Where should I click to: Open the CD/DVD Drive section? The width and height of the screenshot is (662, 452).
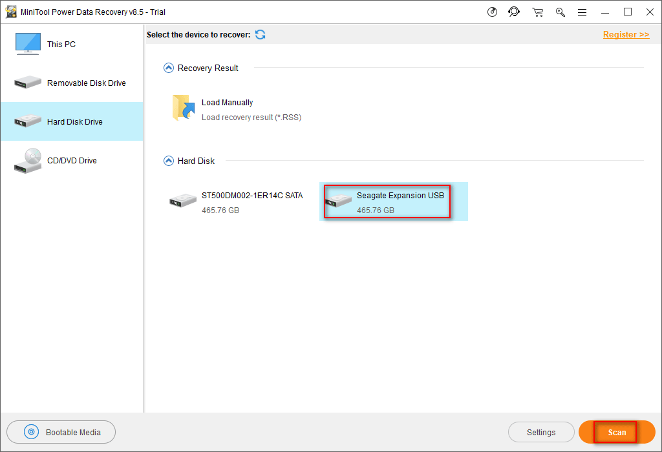[x=71, y=161]
